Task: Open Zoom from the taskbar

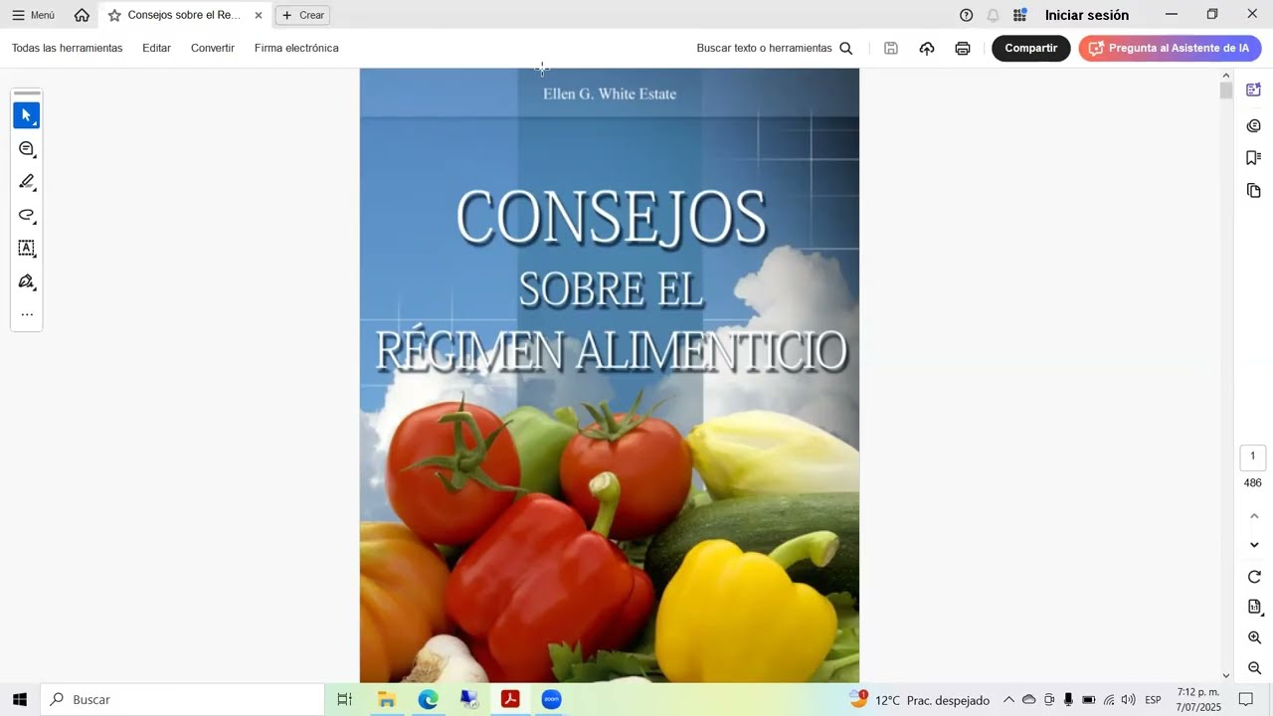Action: tap(551, 699)
